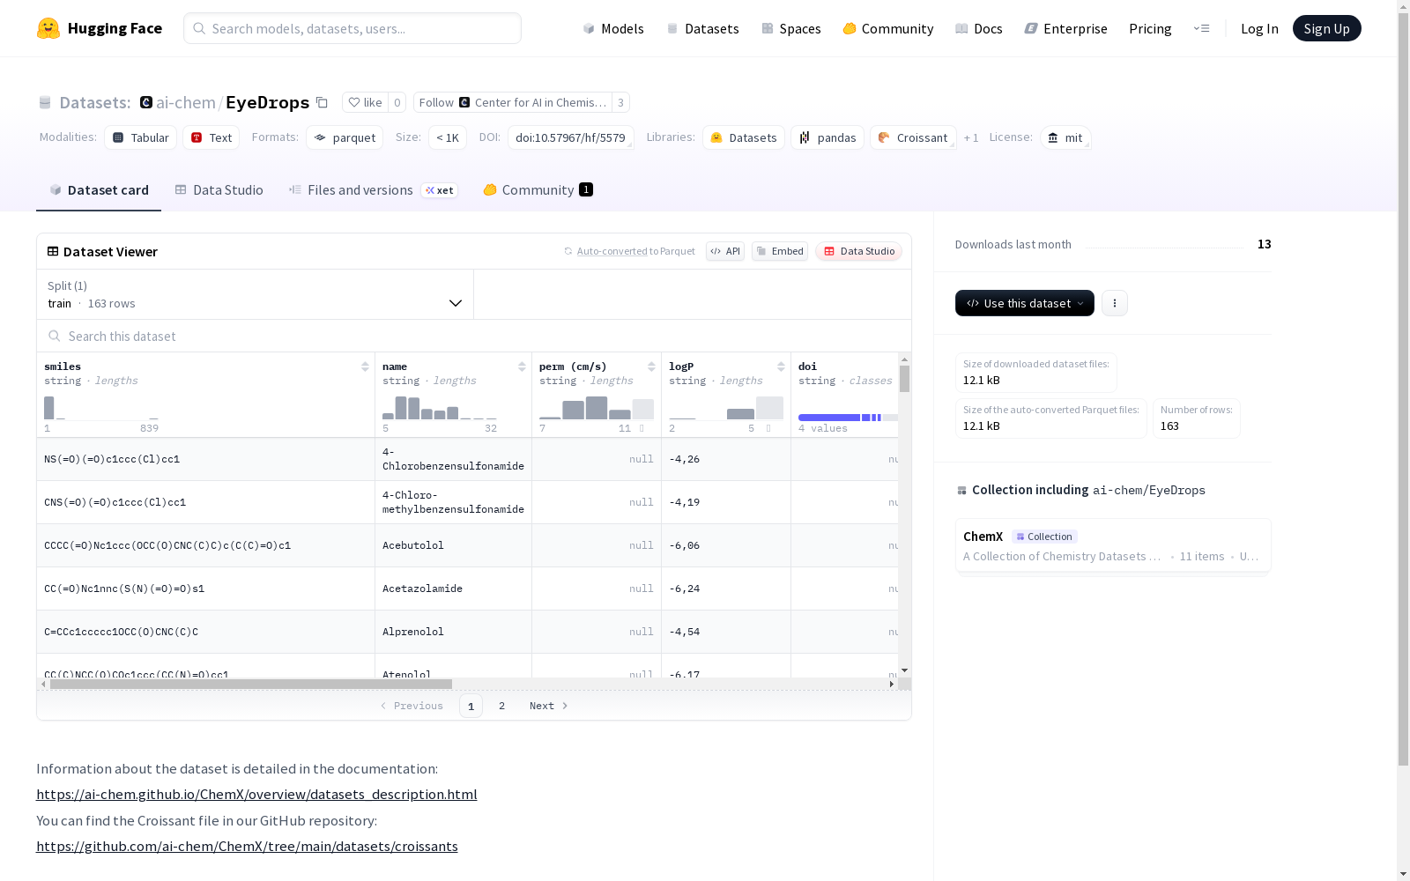Expand the Split train dropdown
Image resolution: width=1410 pixels, height=881 pixels.
(256, 294)
